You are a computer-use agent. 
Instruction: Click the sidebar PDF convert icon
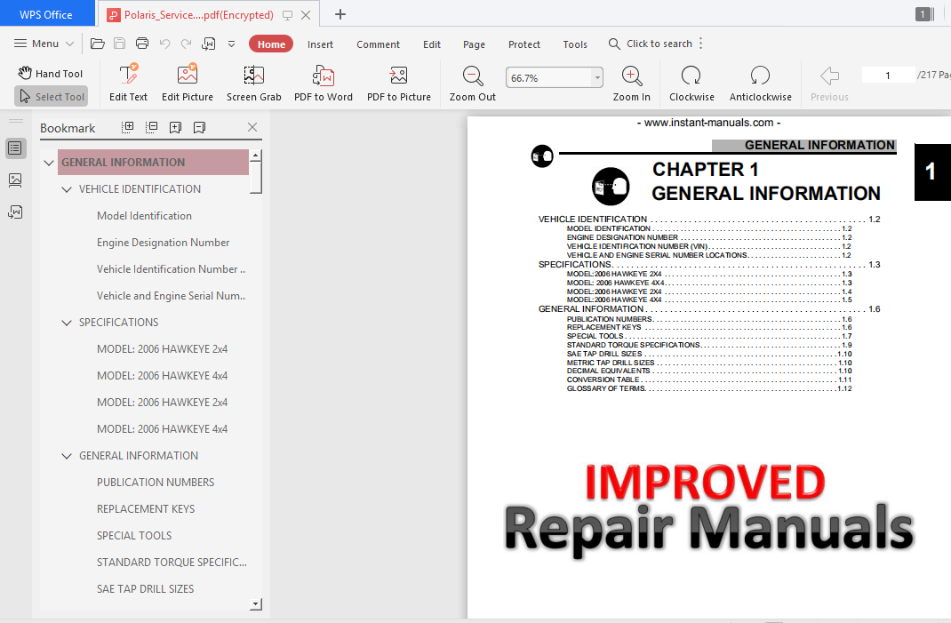coord(15,212)
